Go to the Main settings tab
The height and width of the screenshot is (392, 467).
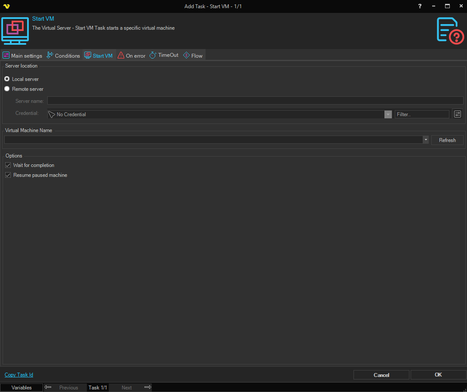pos(22,56)
